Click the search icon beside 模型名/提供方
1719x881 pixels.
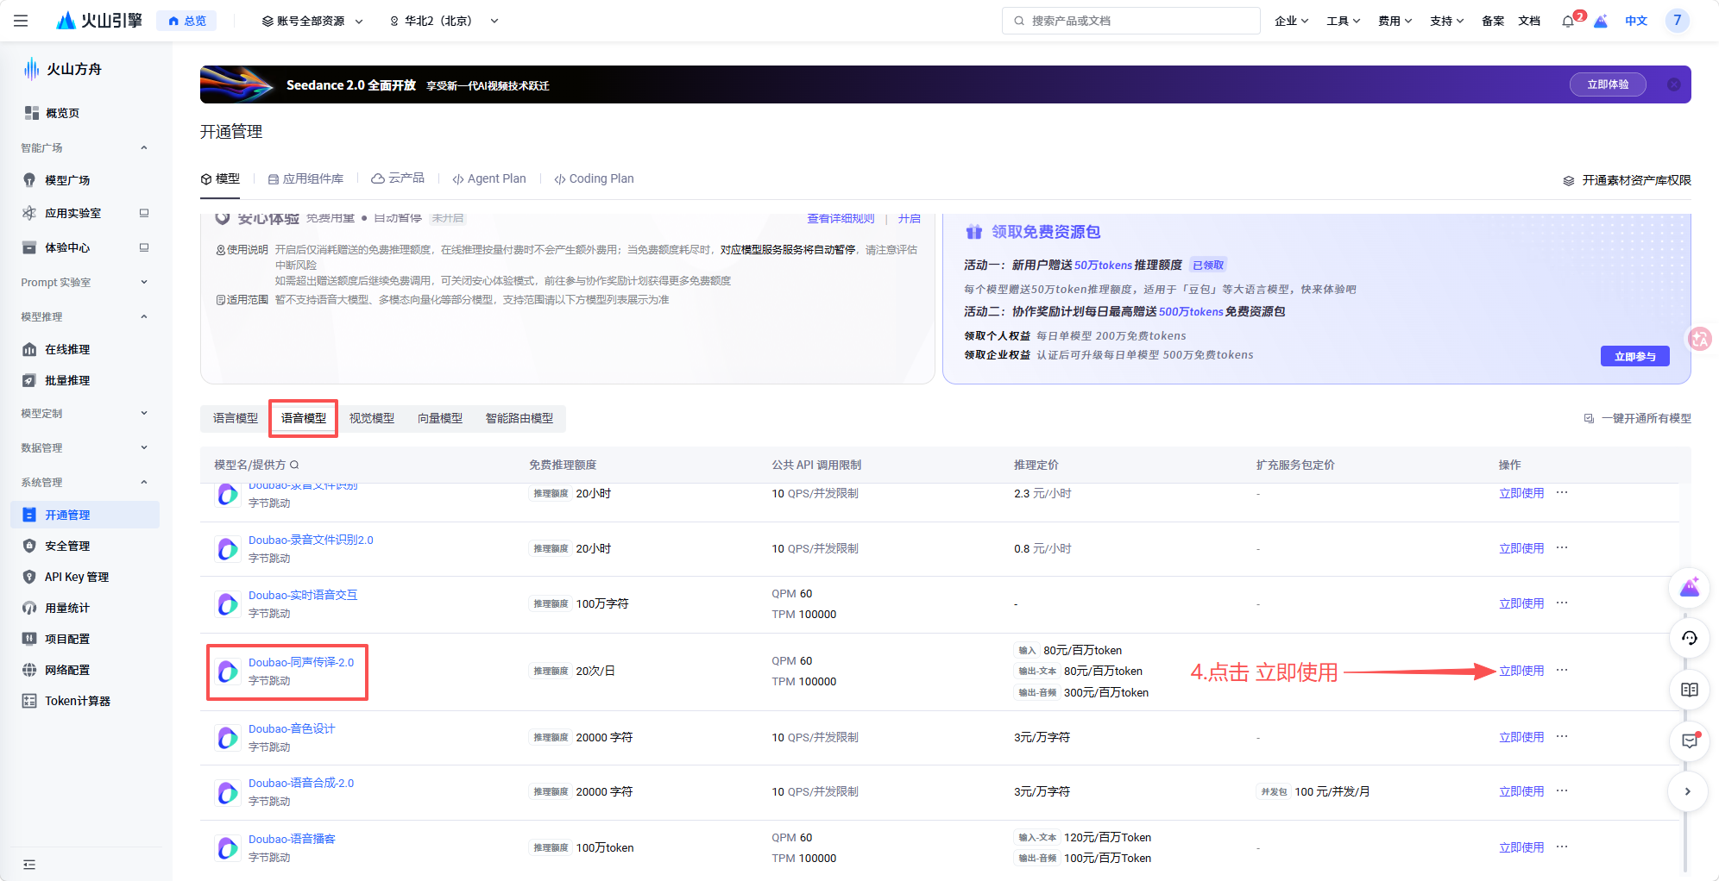click(294, 465)
